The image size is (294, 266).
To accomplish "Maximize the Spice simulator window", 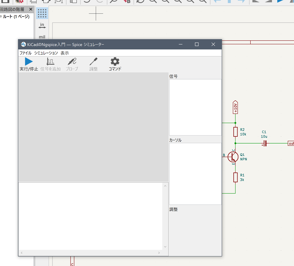I will 197,44.
